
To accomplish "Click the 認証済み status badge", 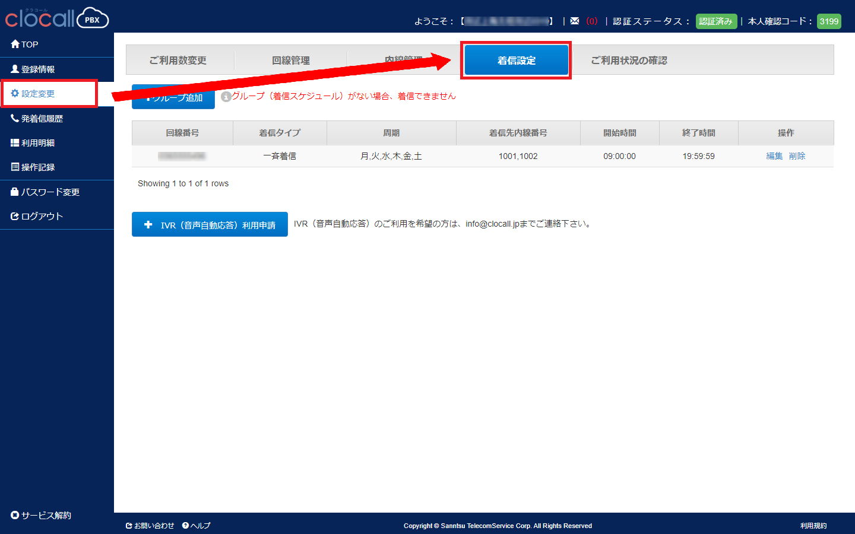I will (x=716, y=21).
